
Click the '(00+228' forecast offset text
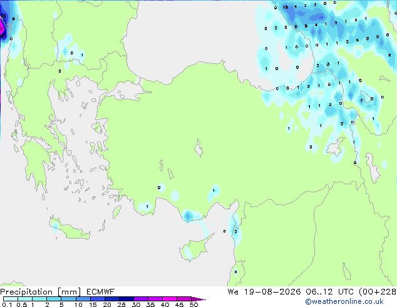click(x=377, y=292)
